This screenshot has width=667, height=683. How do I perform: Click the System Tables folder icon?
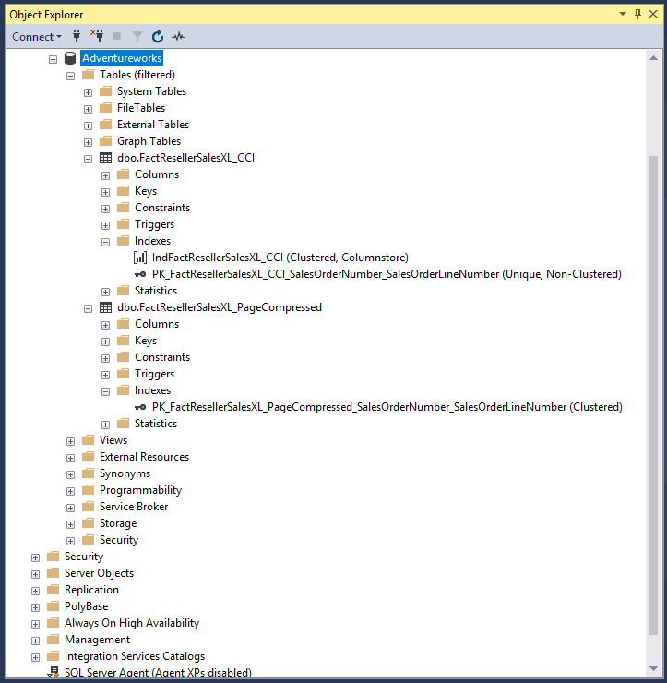click(106, 90)
